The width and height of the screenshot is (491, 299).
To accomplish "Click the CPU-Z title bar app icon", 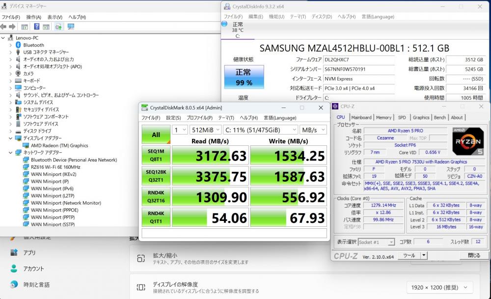I will coord(335,107).
